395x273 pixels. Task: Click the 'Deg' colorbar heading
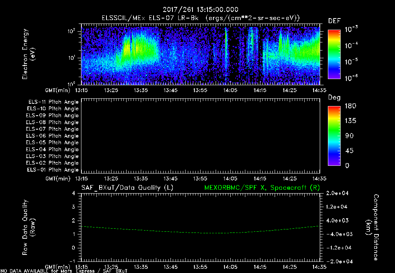pyautogui.click(x=334, y=98)
